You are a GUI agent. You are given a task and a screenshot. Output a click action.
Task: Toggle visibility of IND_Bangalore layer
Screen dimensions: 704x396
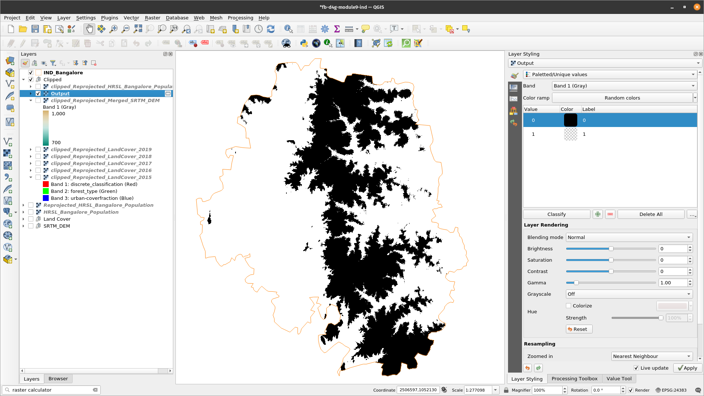[31, 72]
